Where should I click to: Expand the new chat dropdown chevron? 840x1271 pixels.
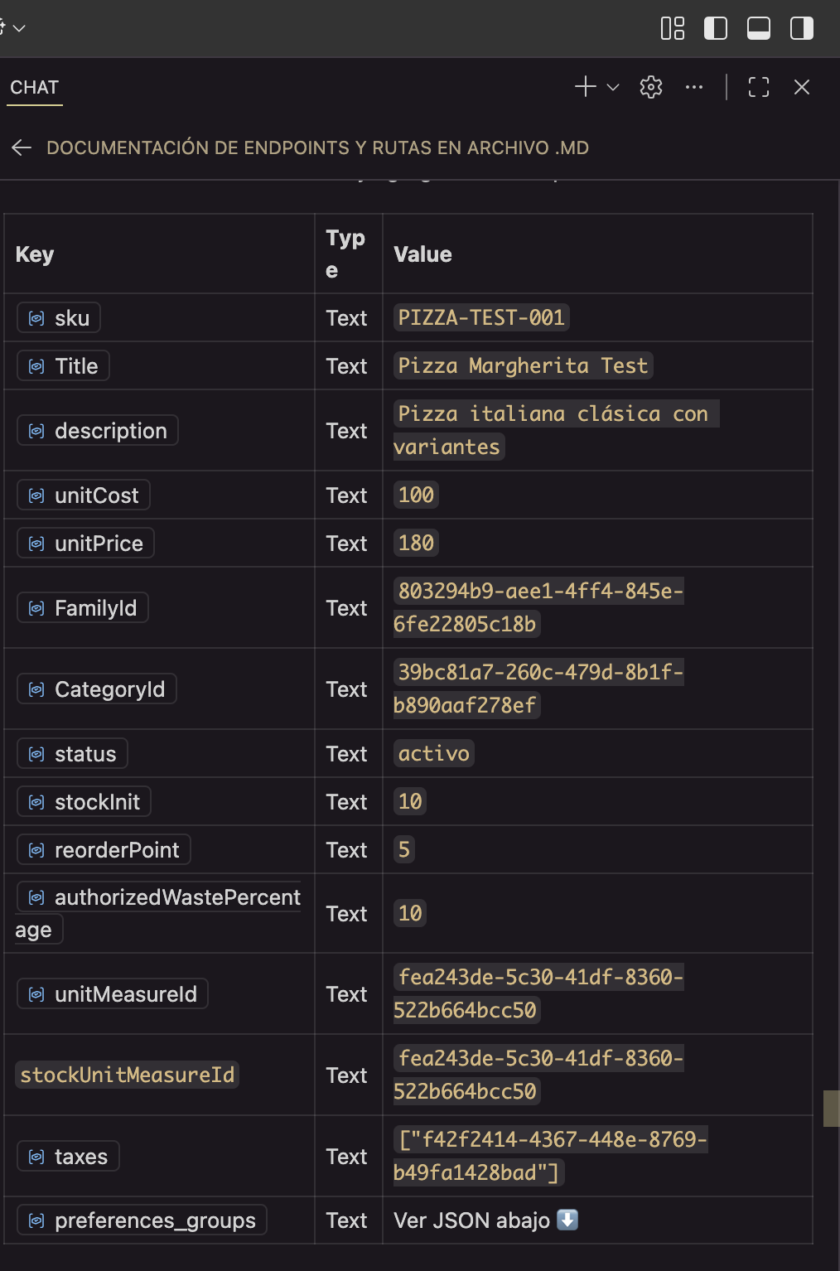point(613,87)
